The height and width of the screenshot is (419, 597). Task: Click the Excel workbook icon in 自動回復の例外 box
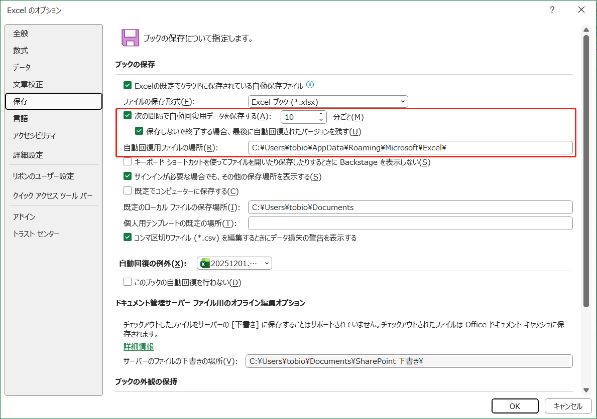tap(204, 263)
